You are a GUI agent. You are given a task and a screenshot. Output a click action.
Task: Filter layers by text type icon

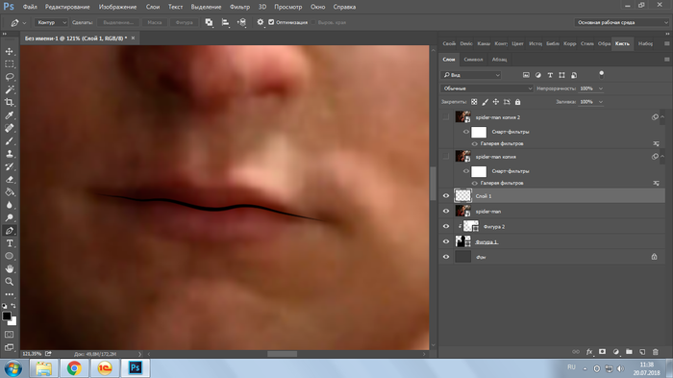click(x=550, y=75)
